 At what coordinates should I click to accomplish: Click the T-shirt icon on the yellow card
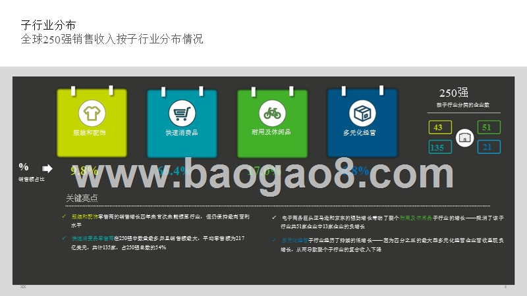[92, 113]
